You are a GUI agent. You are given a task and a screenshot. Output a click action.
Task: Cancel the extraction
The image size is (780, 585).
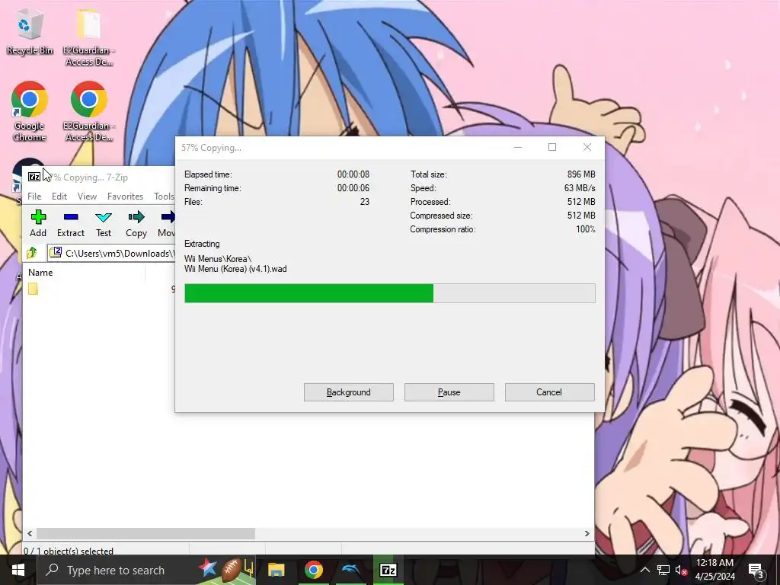[550, 392]
